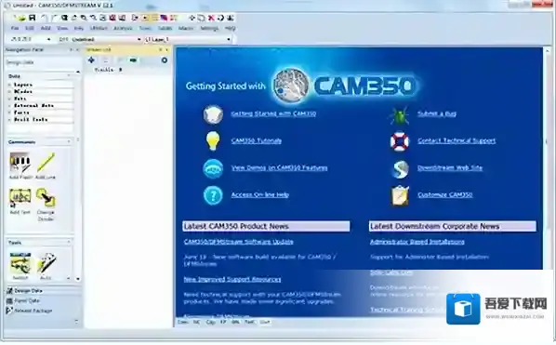Open the Help menu
This screenshot has height=345, width=556.
point(230,28)
